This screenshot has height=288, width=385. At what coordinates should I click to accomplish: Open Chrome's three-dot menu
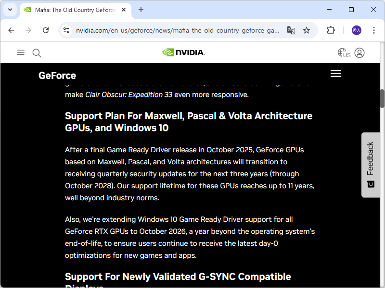pyautogui.click(x=374, y=30)
